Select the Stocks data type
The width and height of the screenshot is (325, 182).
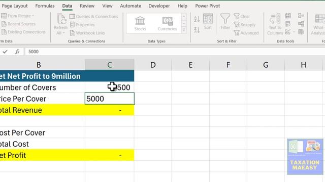140,24
